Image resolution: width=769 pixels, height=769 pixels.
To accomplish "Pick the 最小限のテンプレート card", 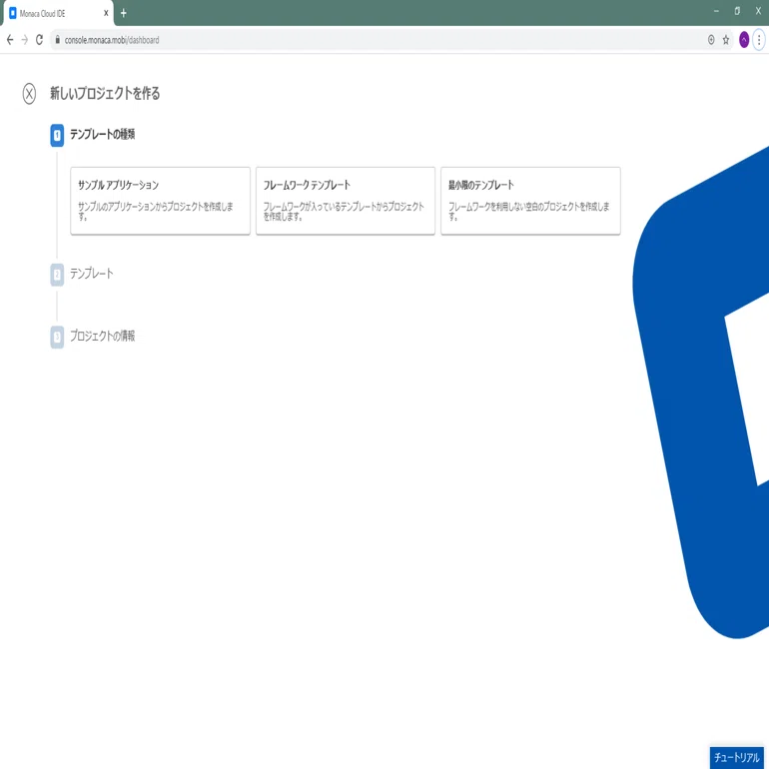I will tap(530, 201).
